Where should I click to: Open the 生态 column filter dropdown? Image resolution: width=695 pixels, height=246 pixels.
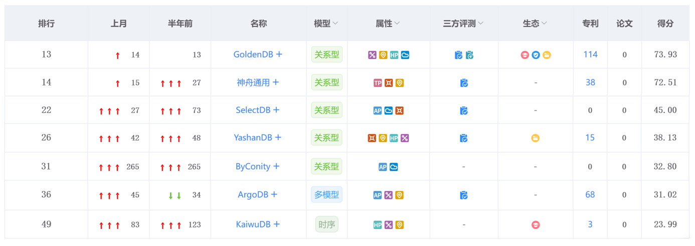[544, 23]
